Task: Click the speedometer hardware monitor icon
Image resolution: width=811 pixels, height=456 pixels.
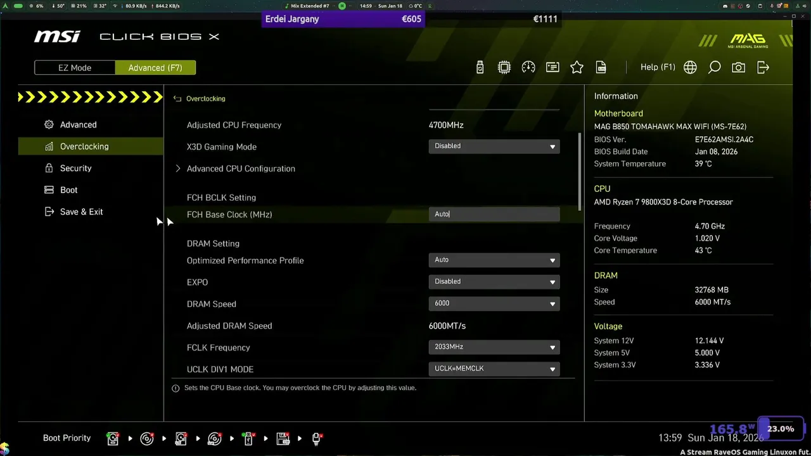Action: coord(528,67)
